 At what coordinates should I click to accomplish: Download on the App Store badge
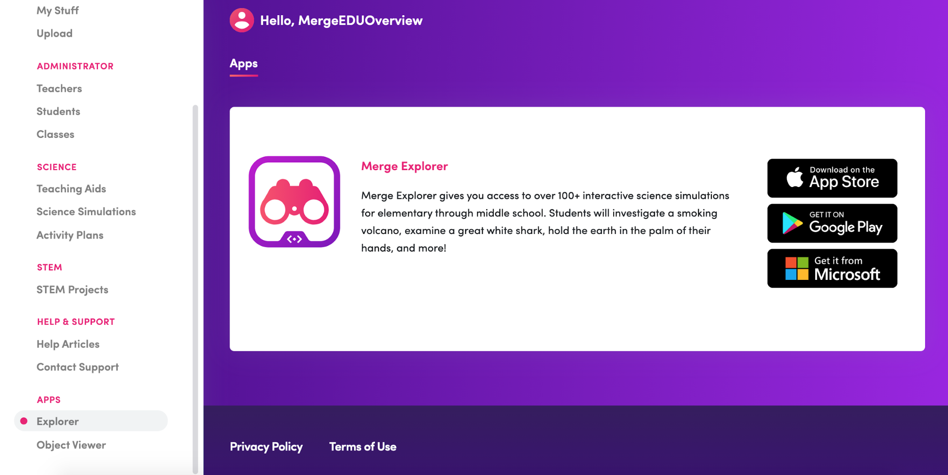(832, 178)
